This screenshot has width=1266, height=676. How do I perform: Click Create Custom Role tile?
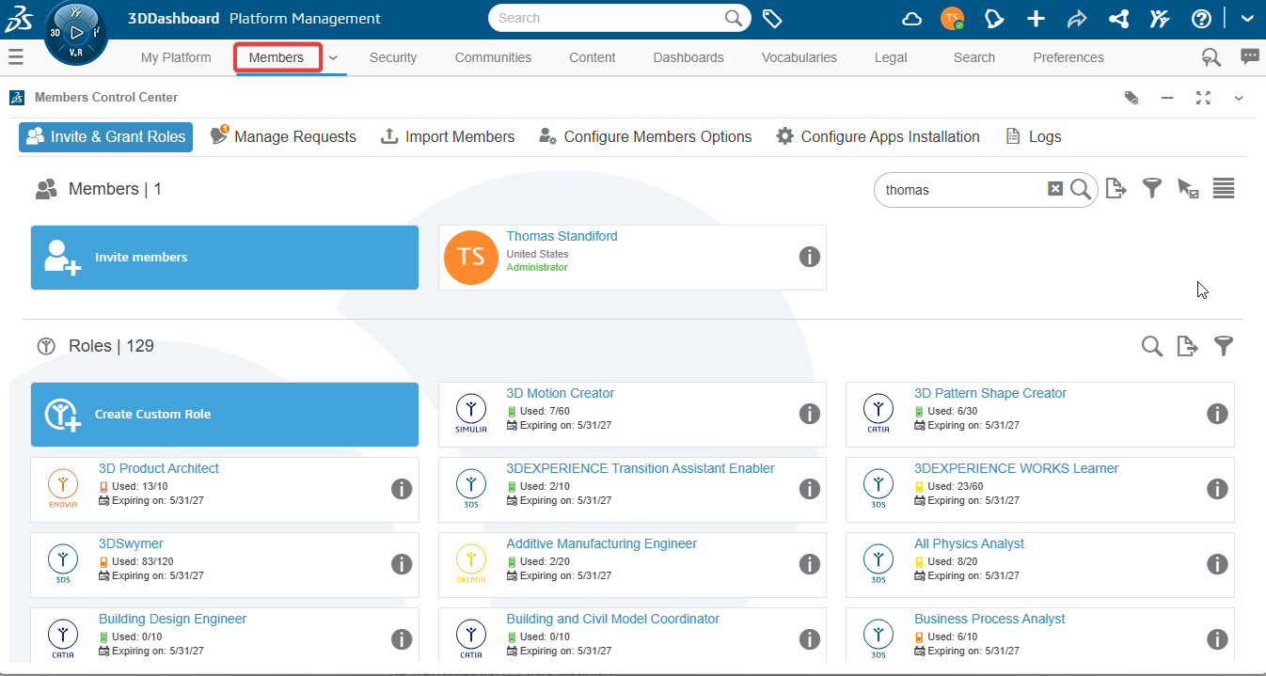225,414
